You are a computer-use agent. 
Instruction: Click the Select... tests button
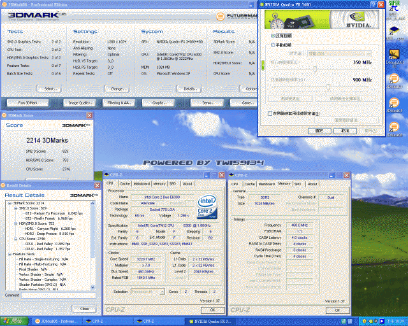pos(49,89)
